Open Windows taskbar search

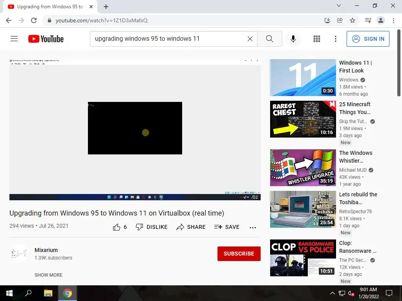[28, 293]
